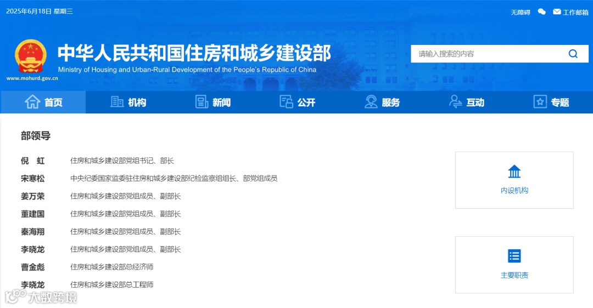Click the home house icon
Image resolution: width=593 pixels, height=308 pixels.
pos(32,102)
